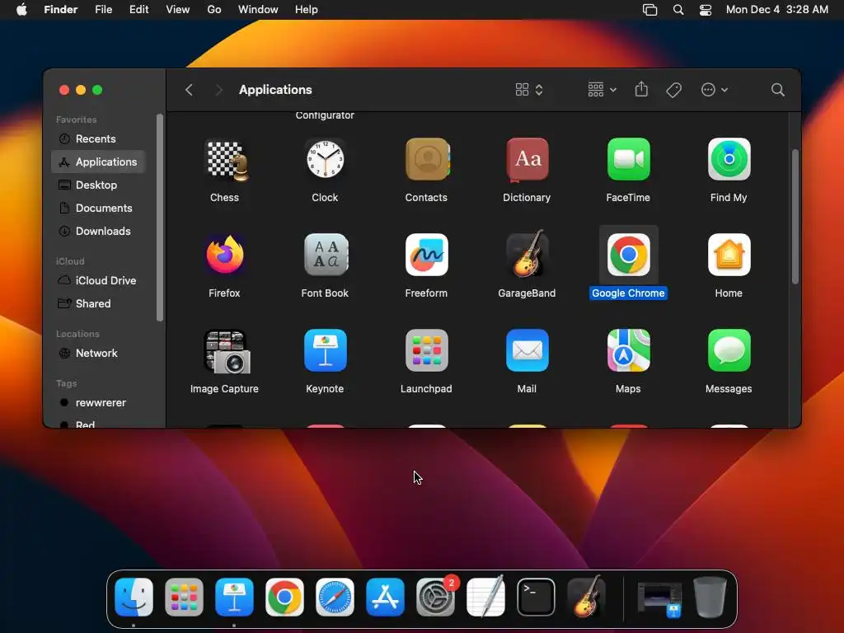Screen dimensions: 844x633
Task: Open the File menu
Action: pyautogui.click(x=103, y=10)
